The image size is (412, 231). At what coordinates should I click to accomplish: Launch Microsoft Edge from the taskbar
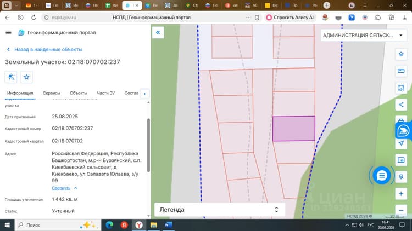(109, 225)
